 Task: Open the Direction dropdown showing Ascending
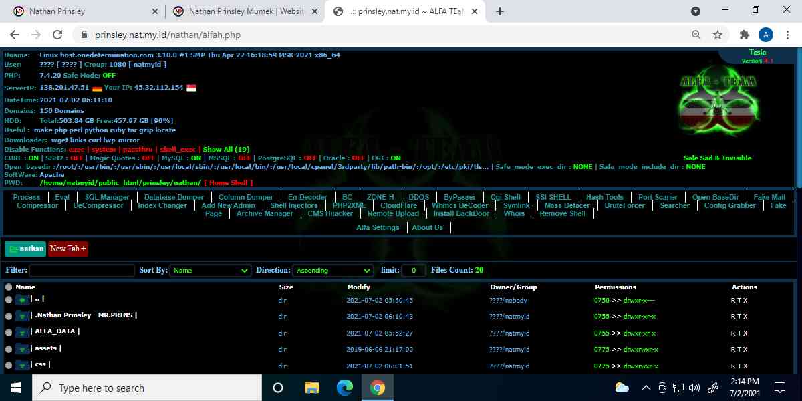click(x=333, y=270)
